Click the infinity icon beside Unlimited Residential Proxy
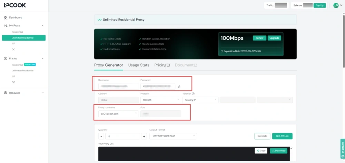Screen dimensions: 345x163 point(99,20)
